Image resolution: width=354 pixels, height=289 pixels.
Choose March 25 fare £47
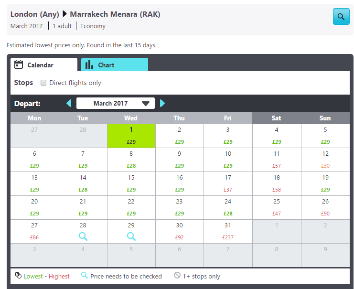coord(277,208)
